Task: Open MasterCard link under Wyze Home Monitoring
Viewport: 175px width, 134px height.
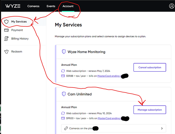Action: pos(109,76)
